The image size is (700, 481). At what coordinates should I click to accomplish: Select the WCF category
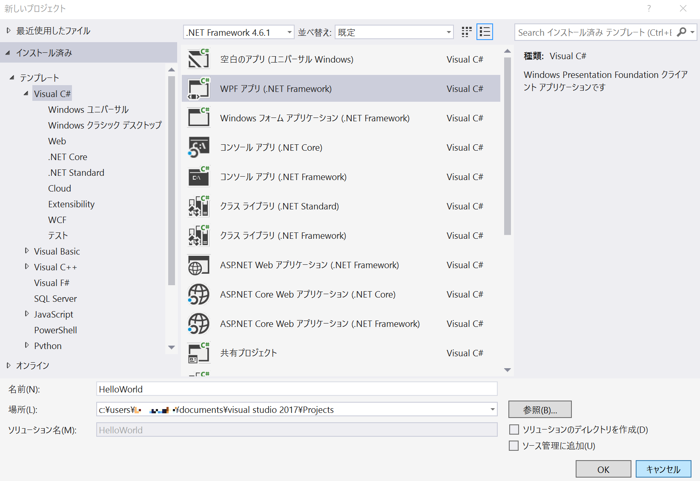coord(57,220)
